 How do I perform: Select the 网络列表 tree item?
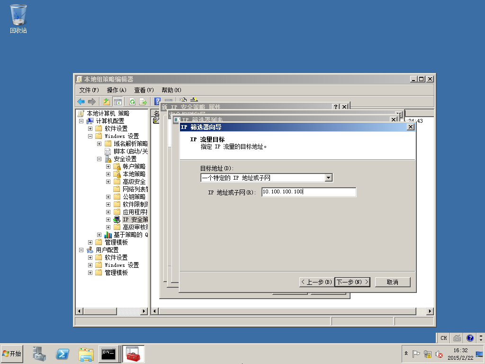click(135, 189)
